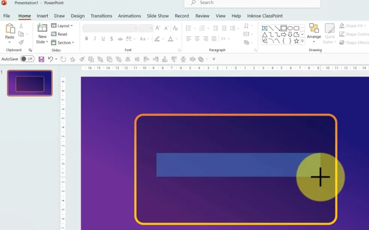Select the oval shape in shapes gallery
Viewport: 369px width, 230px height.
pyautogui.click(x=290, y=28)
